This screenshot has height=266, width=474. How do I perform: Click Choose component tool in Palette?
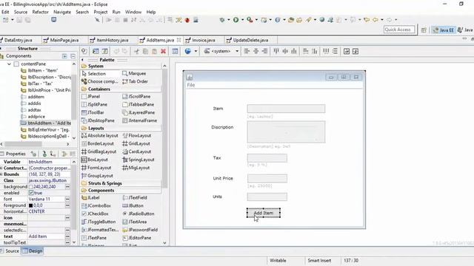[x=99, y=81]
